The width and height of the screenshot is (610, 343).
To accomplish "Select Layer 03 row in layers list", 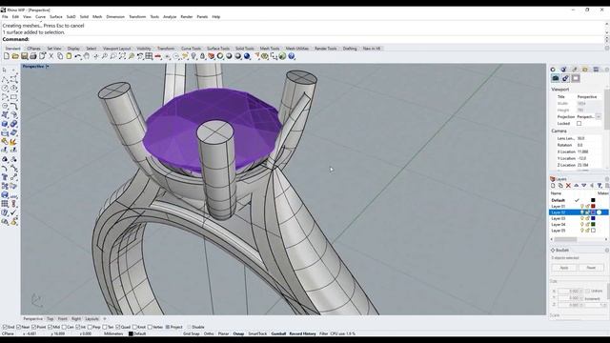I will click(x=579, y=218).
